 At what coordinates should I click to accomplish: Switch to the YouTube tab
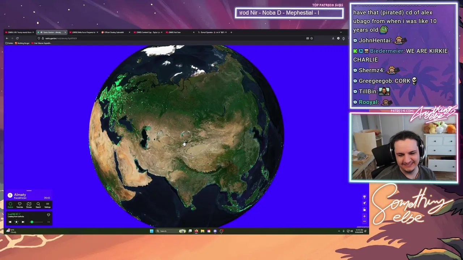pyautogui.click(x=180, y=32)
